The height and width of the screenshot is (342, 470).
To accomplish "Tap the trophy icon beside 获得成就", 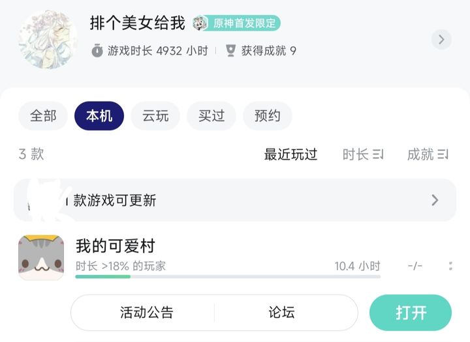I will pos(230,51).
